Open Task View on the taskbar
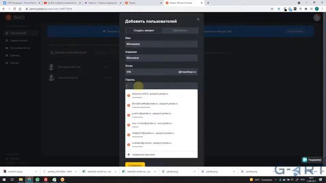Viewport: 326px width, 183px height. (12, 179)
